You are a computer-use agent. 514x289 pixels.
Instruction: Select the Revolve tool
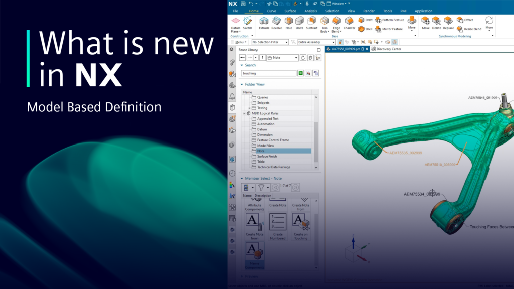point(276,21)
